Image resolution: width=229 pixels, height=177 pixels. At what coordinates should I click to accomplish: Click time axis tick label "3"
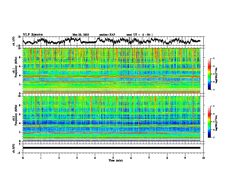pos(77,158)
